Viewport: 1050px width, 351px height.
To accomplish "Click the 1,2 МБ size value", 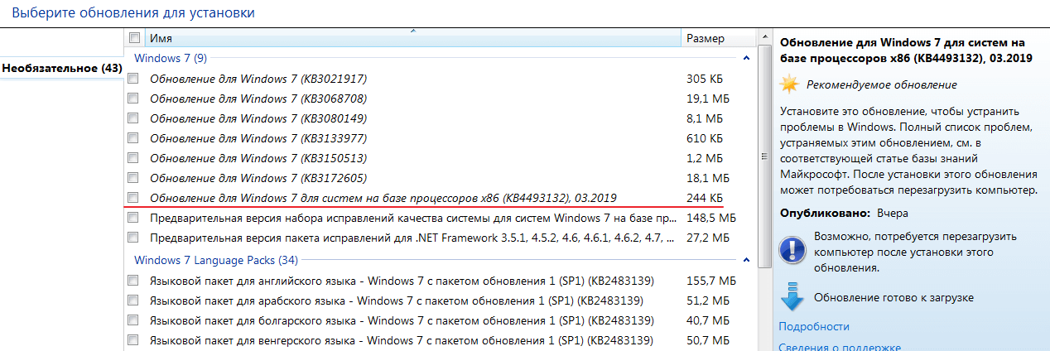I will pyautogui.click(x=704, y=158).
